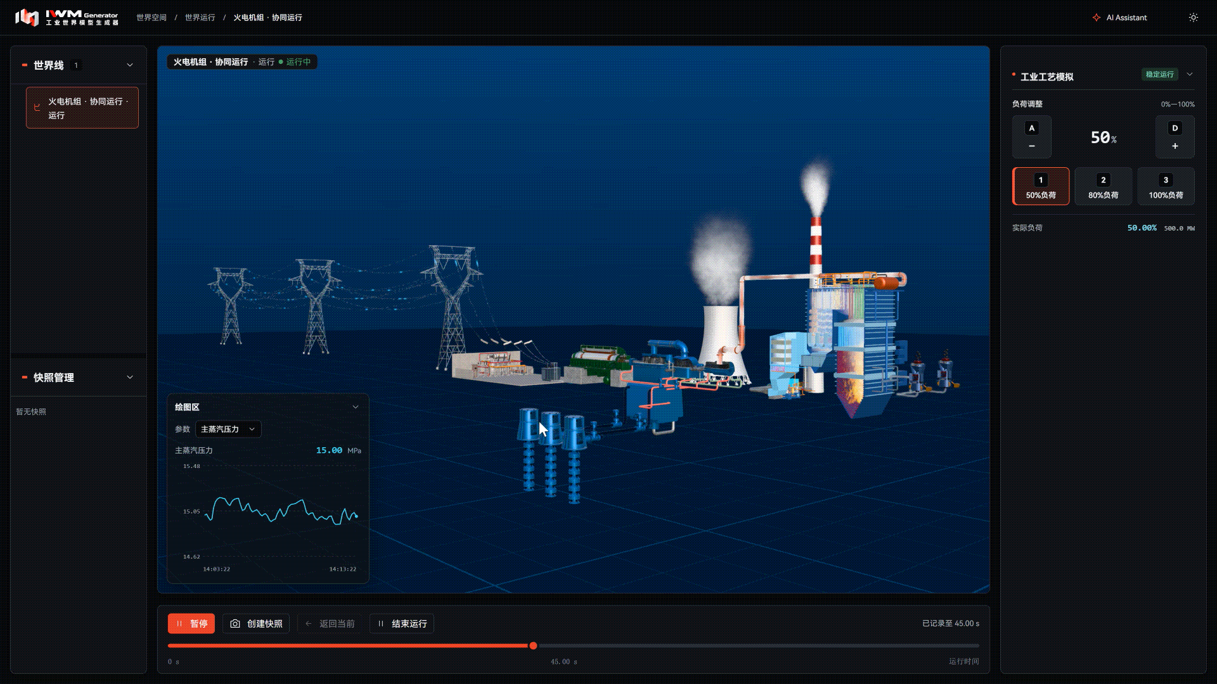Click the 运行中 status indicator
This screenshot has height=684, width=1217.
click(x=295, y=62)
